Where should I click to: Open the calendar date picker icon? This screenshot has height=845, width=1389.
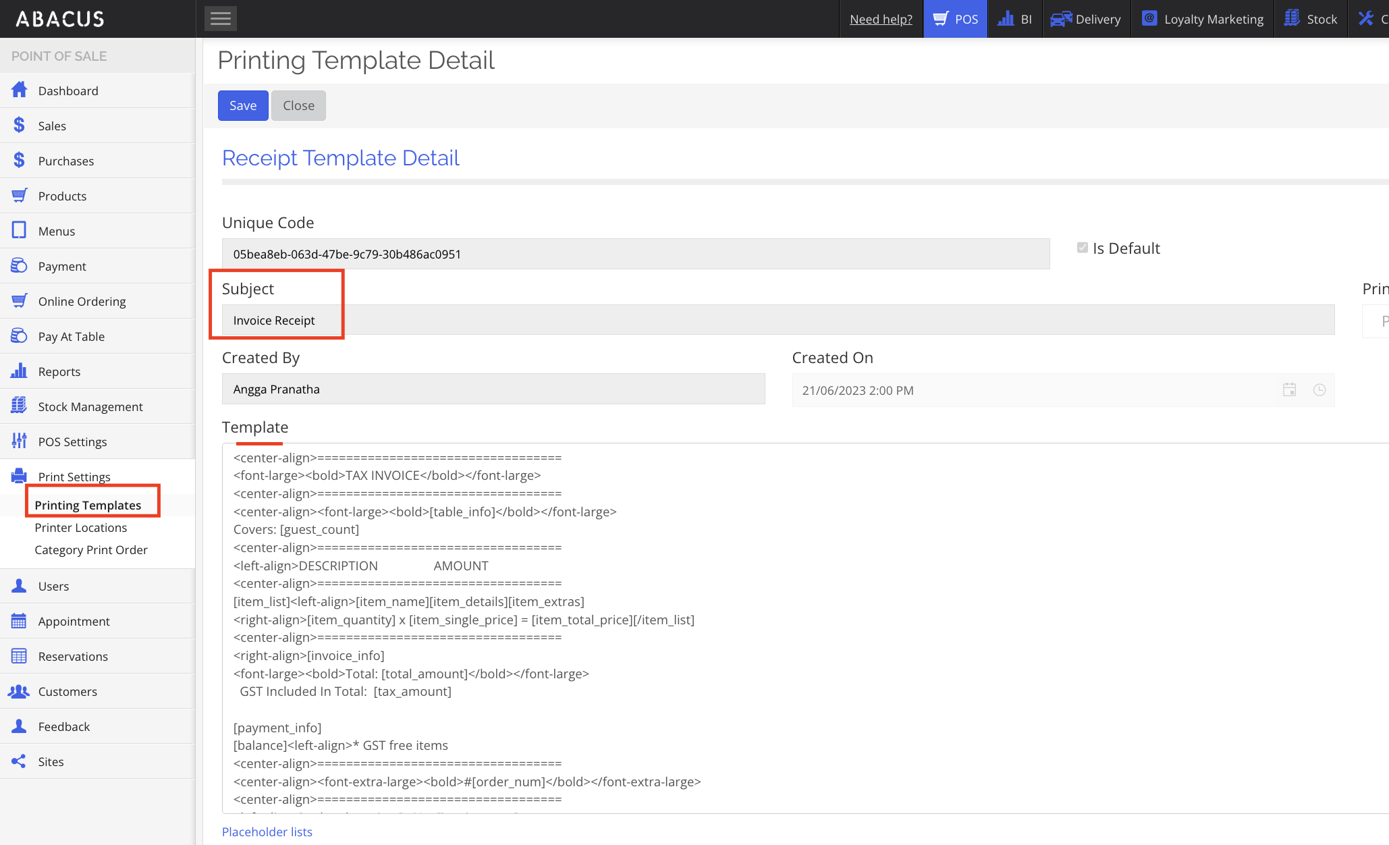pyautogui.click(x=1289, y=390)
